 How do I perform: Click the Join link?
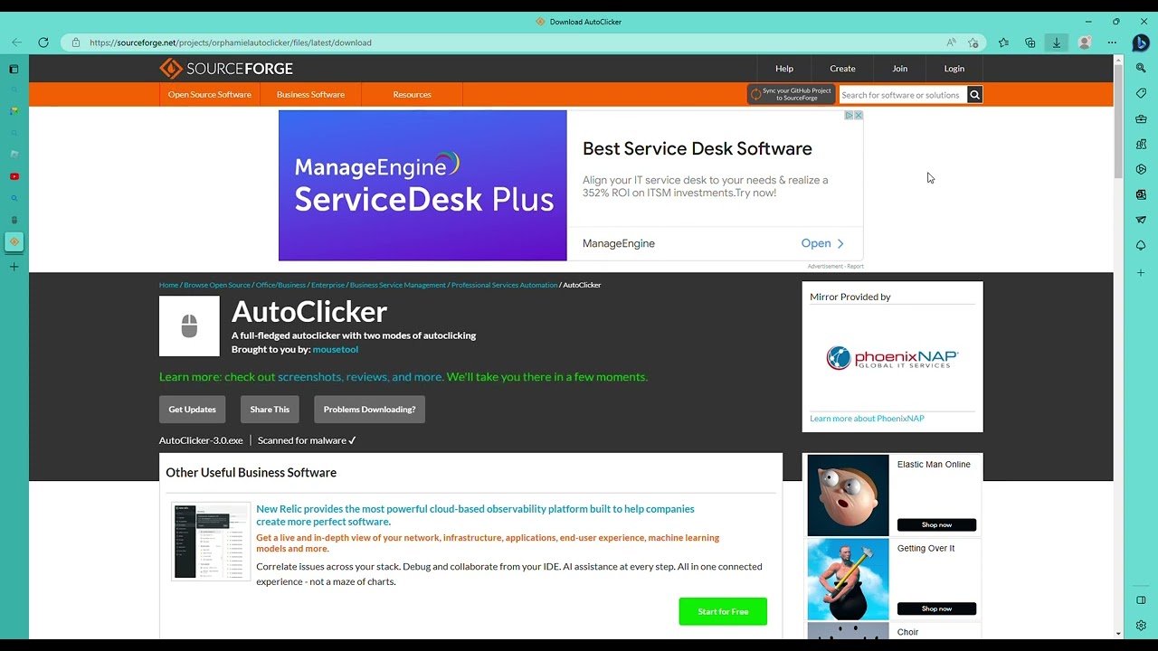click(900, 69)
